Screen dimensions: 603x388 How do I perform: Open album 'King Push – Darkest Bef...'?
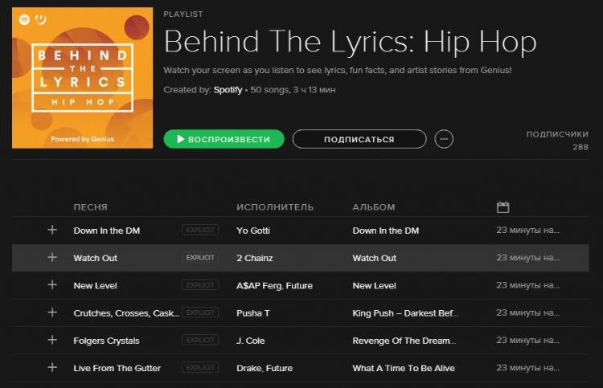point(405,313)
